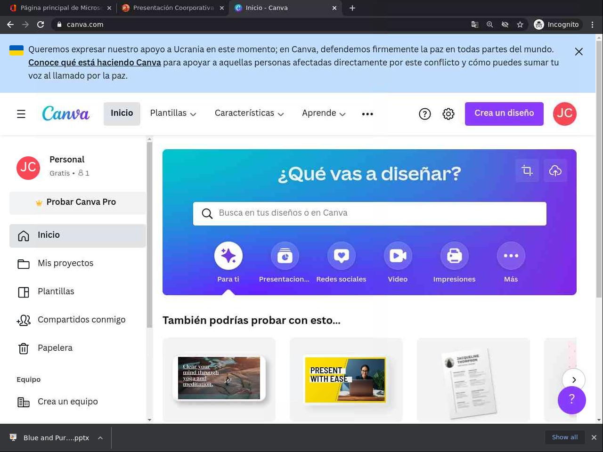Click the Canva logo
This screenshot has height=452, width=603.
coord(65,113)
